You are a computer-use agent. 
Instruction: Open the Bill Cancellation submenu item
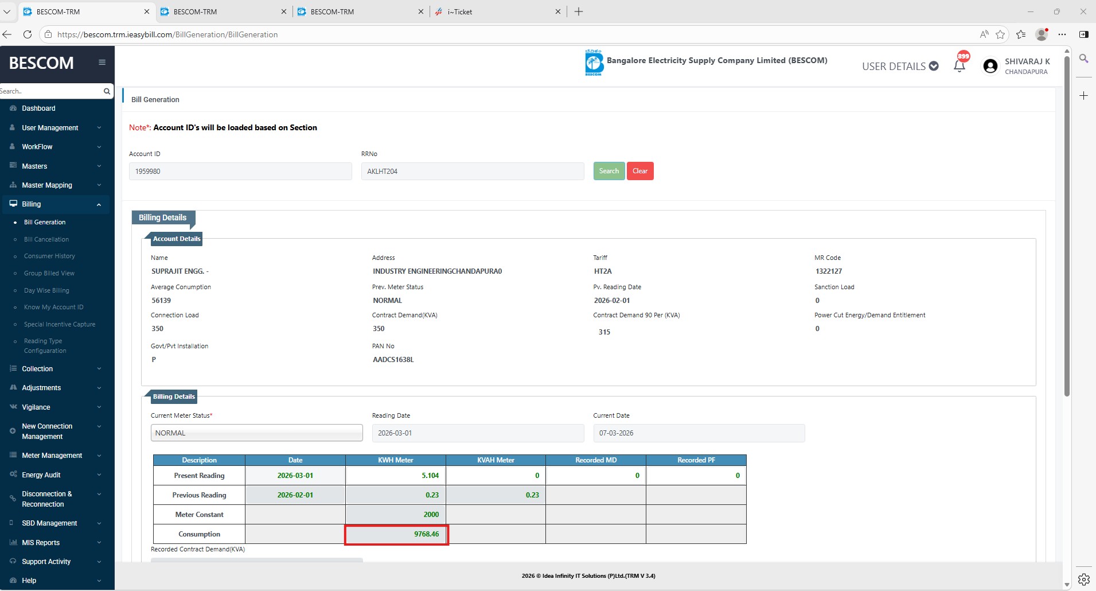[46, 239]
